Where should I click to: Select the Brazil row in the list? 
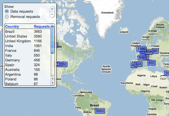pyautogui.click(x=27, y=31)
